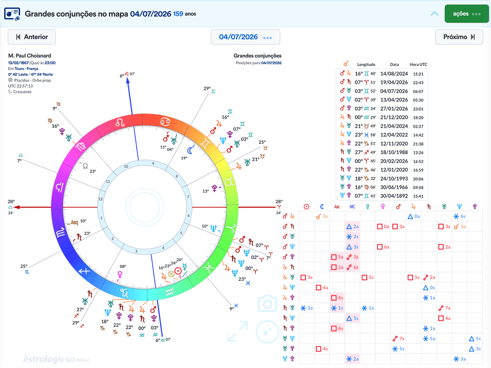Select the conjunction row dated 14/08/2024
The width and height of the screenshot is (491, 368).
pyautogui.click(x=382, y=74)
